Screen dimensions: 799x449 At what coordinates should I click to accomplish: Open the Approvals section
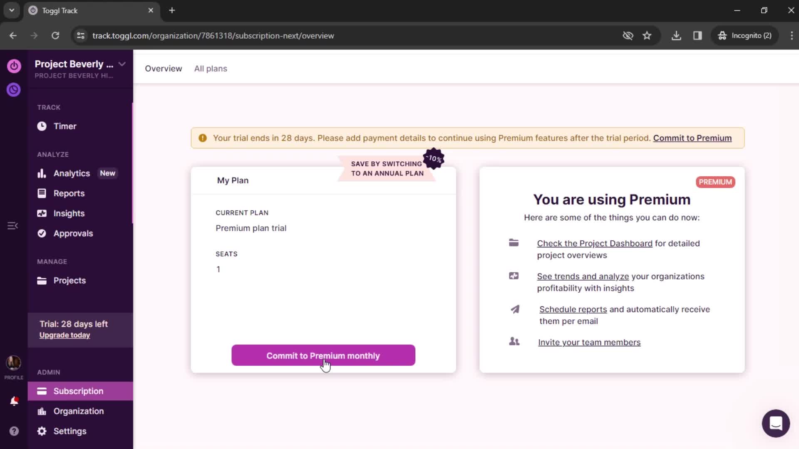coord(73,233)
